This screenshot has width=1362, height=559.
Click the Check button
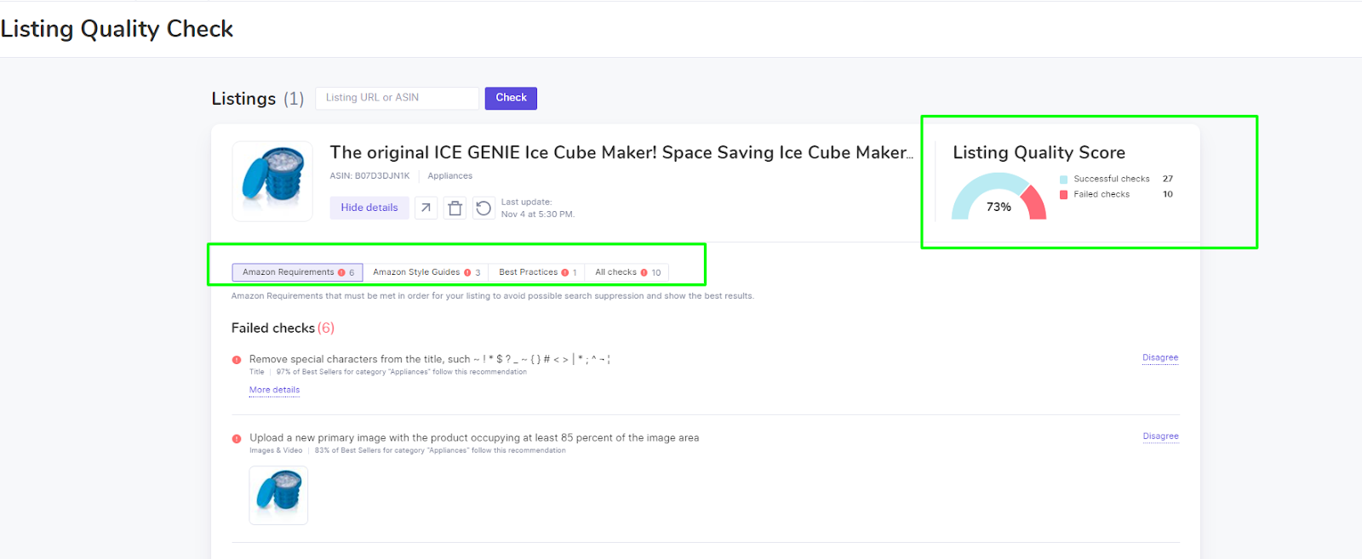[511, 98]
